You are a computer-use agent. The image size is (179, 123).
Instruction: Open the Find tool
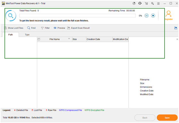[31, 28]
